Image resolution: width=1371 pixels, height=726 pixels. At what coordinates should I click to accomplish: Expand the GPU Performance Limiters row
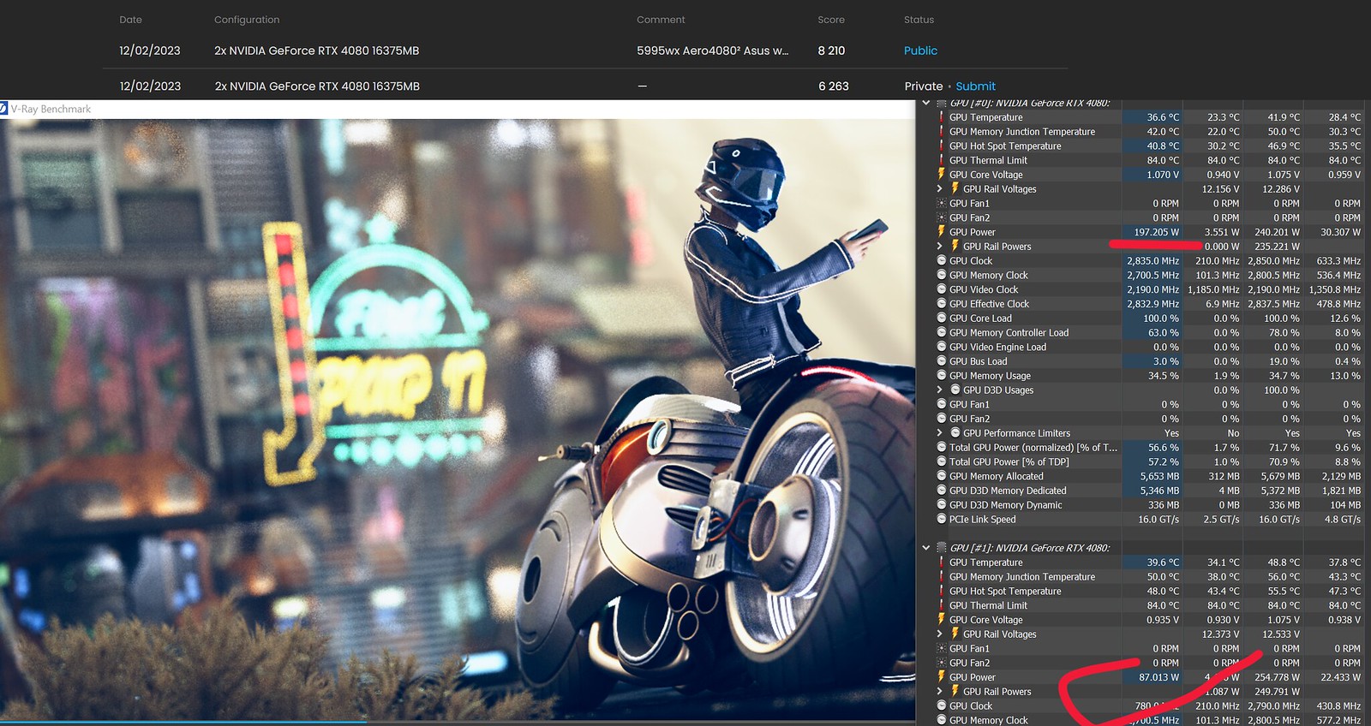click(x=940, y=433)
